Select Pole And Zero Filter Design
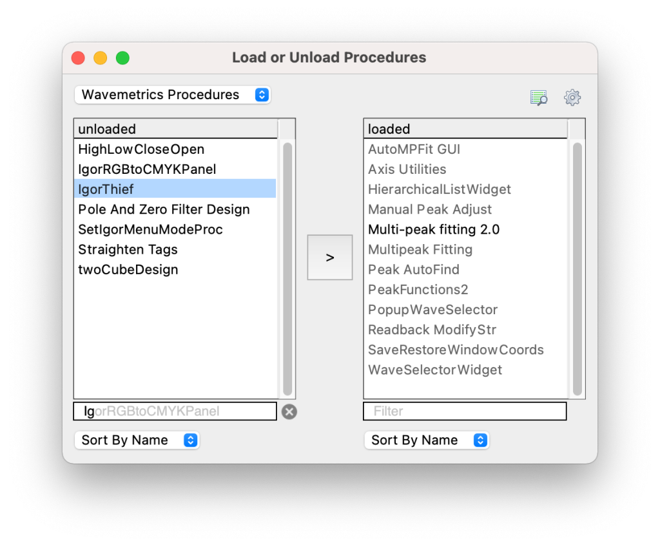 175,209
